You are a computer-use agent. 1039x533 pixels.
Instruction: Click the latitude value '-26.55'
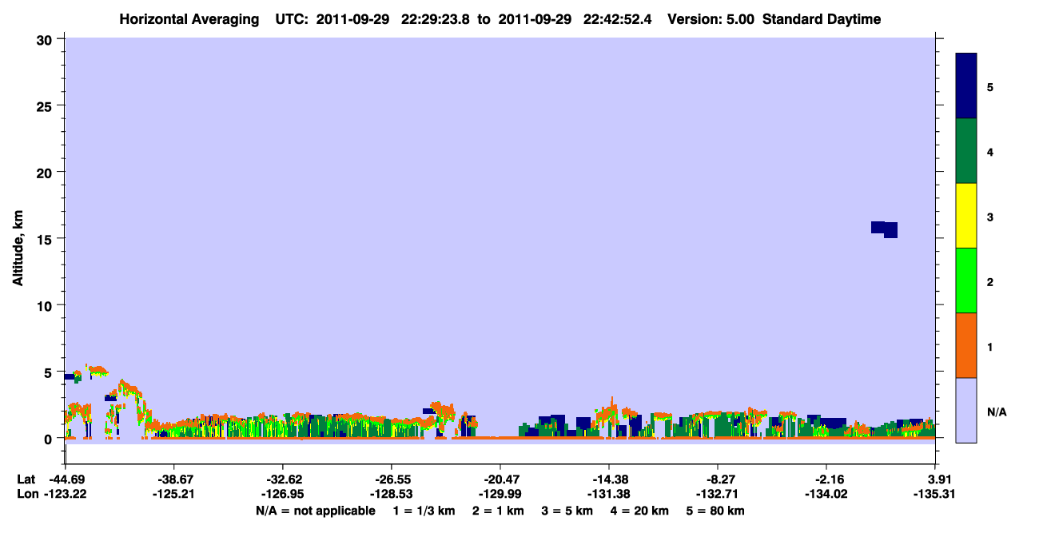[392, 479]
